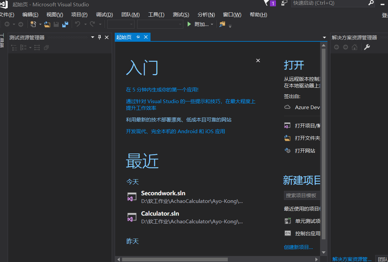Viewport: 388px width, 262px height.
Task: Open the notifications flag icon
Action: 267,3
